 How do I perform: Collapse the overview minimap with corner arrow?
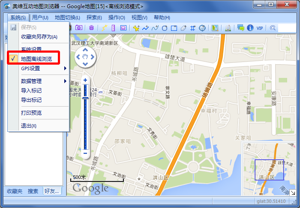click(x=293, y=192)
